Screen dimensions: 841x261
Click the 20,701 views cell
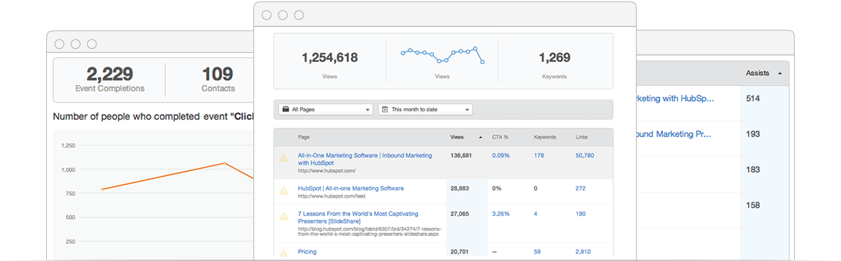tap(459, 252)
